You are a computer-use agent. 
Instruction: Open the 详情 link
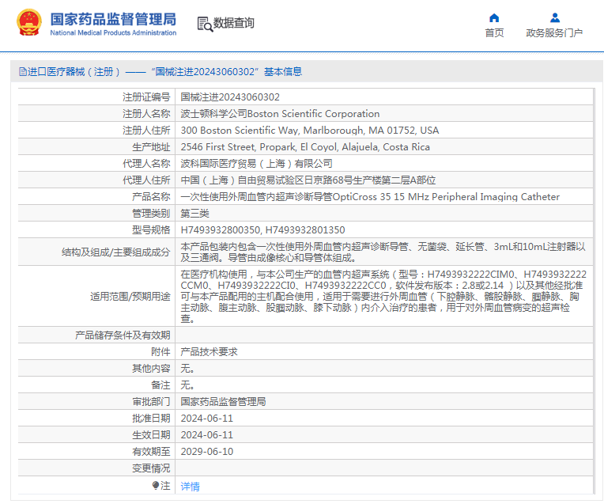pyautogui.click(x=191, y=487)
